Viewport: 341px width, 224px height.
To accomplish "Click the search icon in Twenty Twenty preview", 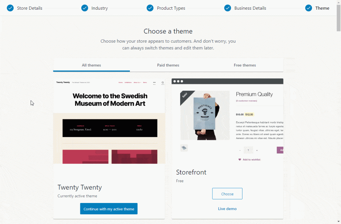I will 163,82.
